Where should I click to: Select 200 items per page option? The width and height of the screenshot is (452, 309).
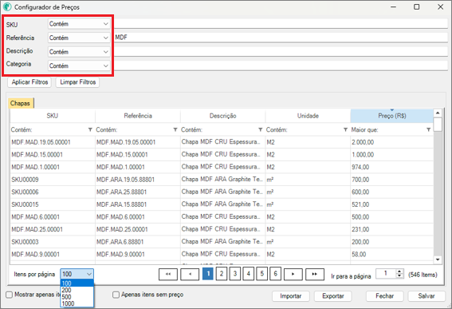(x=77, y=290)
